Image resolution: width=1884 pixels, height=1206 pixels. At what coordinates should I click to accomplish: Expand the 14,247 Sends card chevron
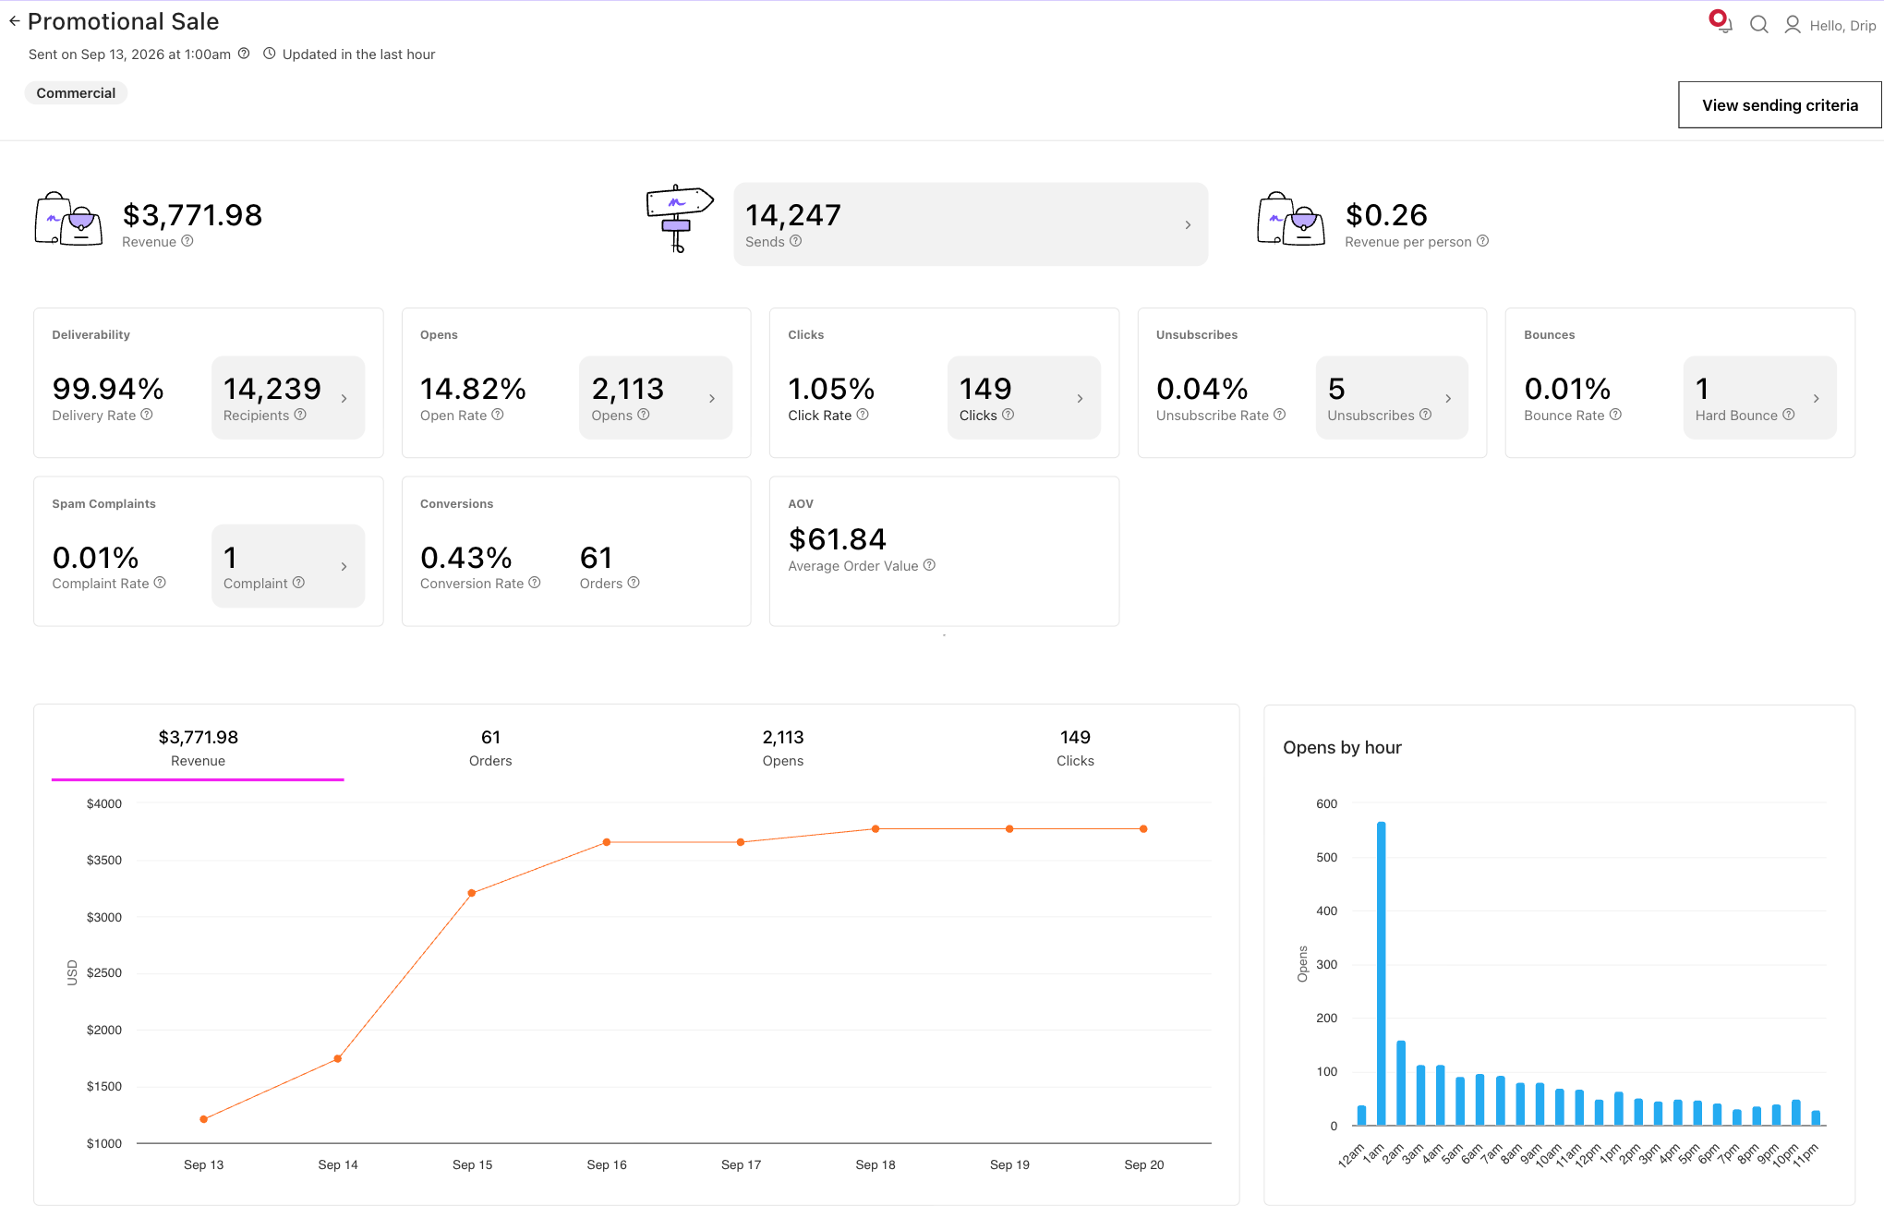1188,225
